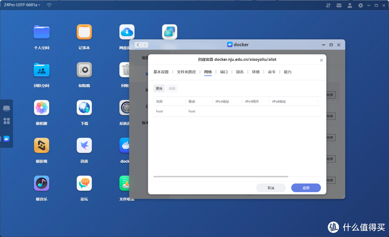This screenshot has width=389, height=237.
Task: Open the settings gear in top bar
Action: [x=361, y=5]
